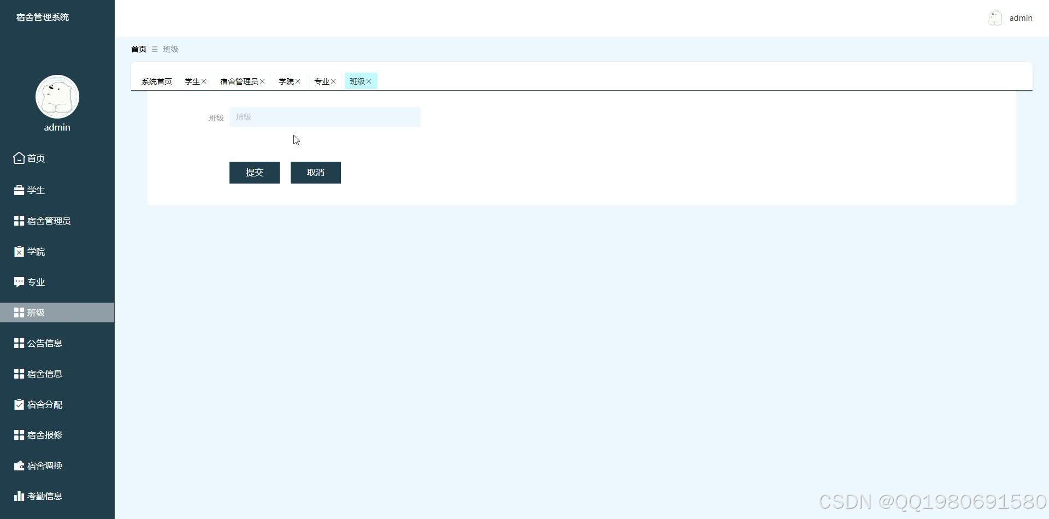
Task: Close the 学院 tab
Action: 298,81
